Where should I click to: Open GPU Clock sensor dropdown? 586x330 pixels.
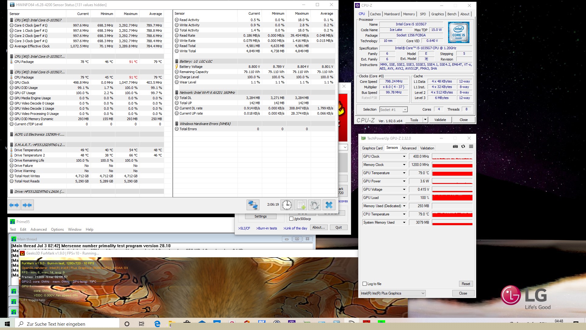pos(404,156)
